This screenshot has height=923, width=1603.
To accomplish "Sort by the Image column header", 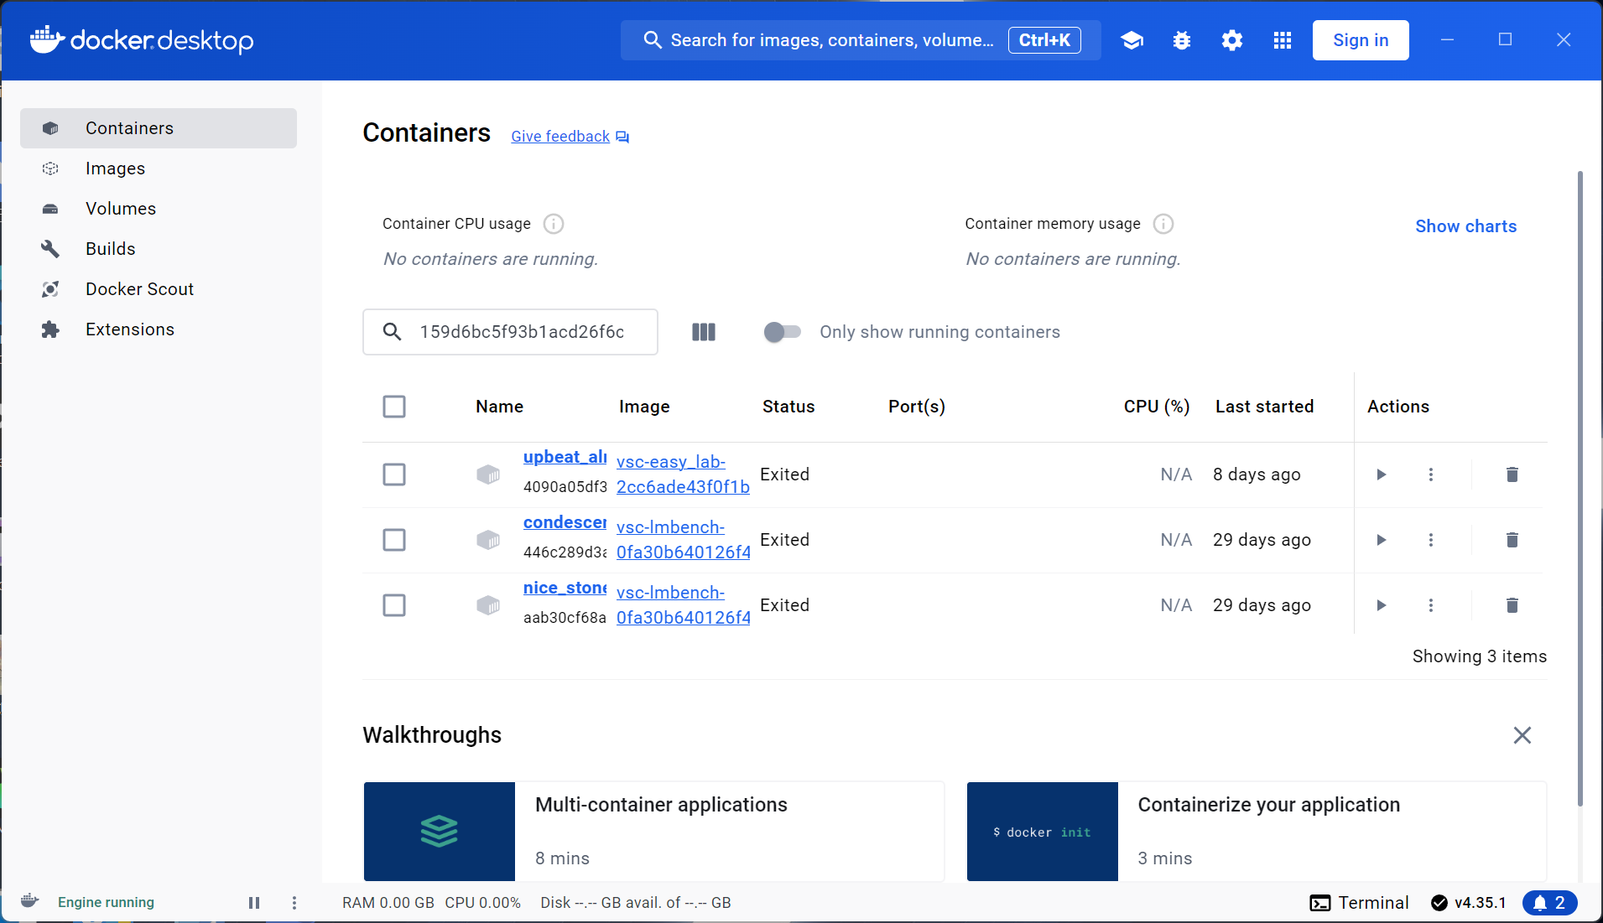I will click(x=644, y=407).
